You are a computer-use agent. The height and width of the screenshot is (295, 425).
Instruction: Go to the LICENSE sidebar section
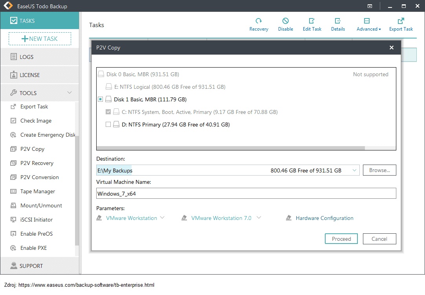(29, 75)
